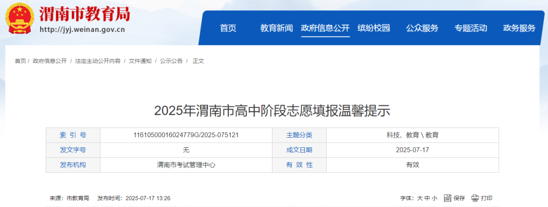Set font size to 大
Viewport: 548px width, 207px height.
click(420, 198)
